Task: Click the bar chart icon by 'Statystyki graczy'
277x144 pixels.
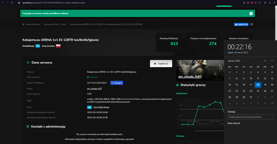Action: pyautogui.click(x=177, y=85)
